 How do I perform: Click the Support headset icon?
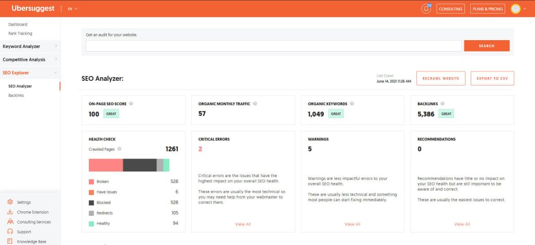(10, 232)
